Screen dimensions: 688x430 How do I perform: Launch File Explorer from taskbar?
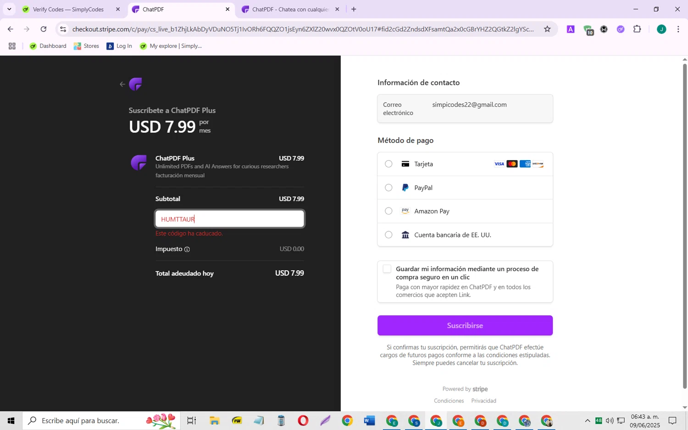tap(215, 420)
